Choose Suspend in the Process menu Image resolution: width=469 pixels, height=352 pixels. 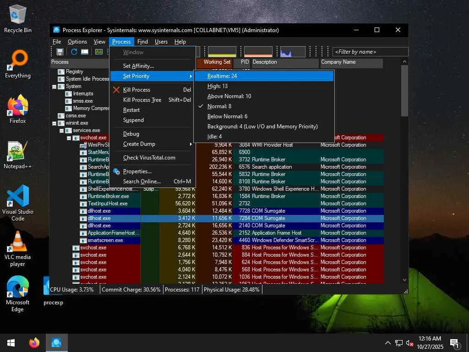tap(153, 120)
